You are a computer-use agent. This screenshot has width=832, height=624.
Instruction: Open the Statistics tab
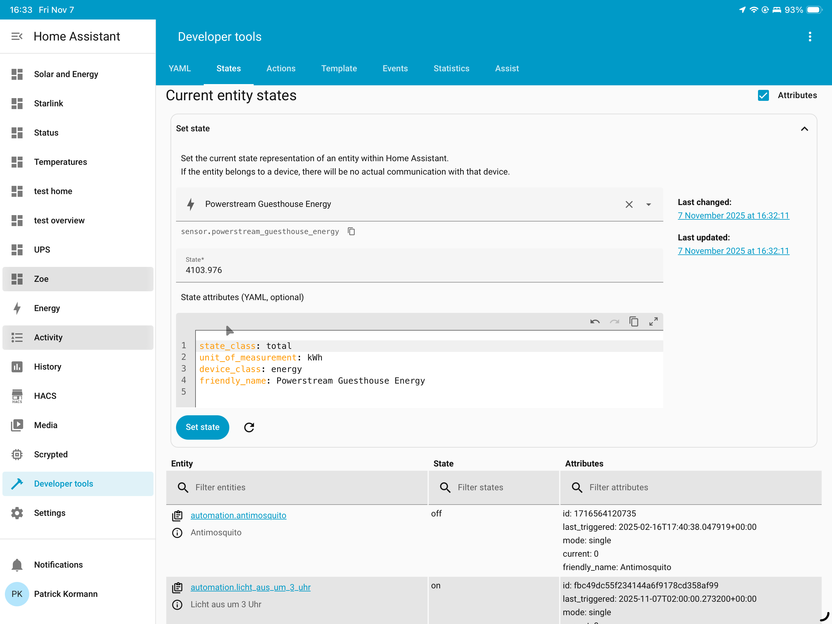click(x=451, y=69)
